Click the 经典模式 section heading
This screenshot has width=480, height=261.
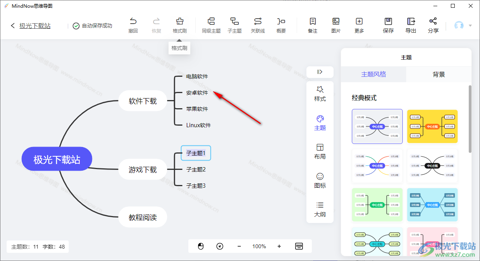364,98
